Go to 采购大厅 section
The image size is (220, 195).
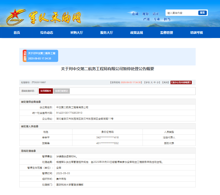click(x=77, y=33)
